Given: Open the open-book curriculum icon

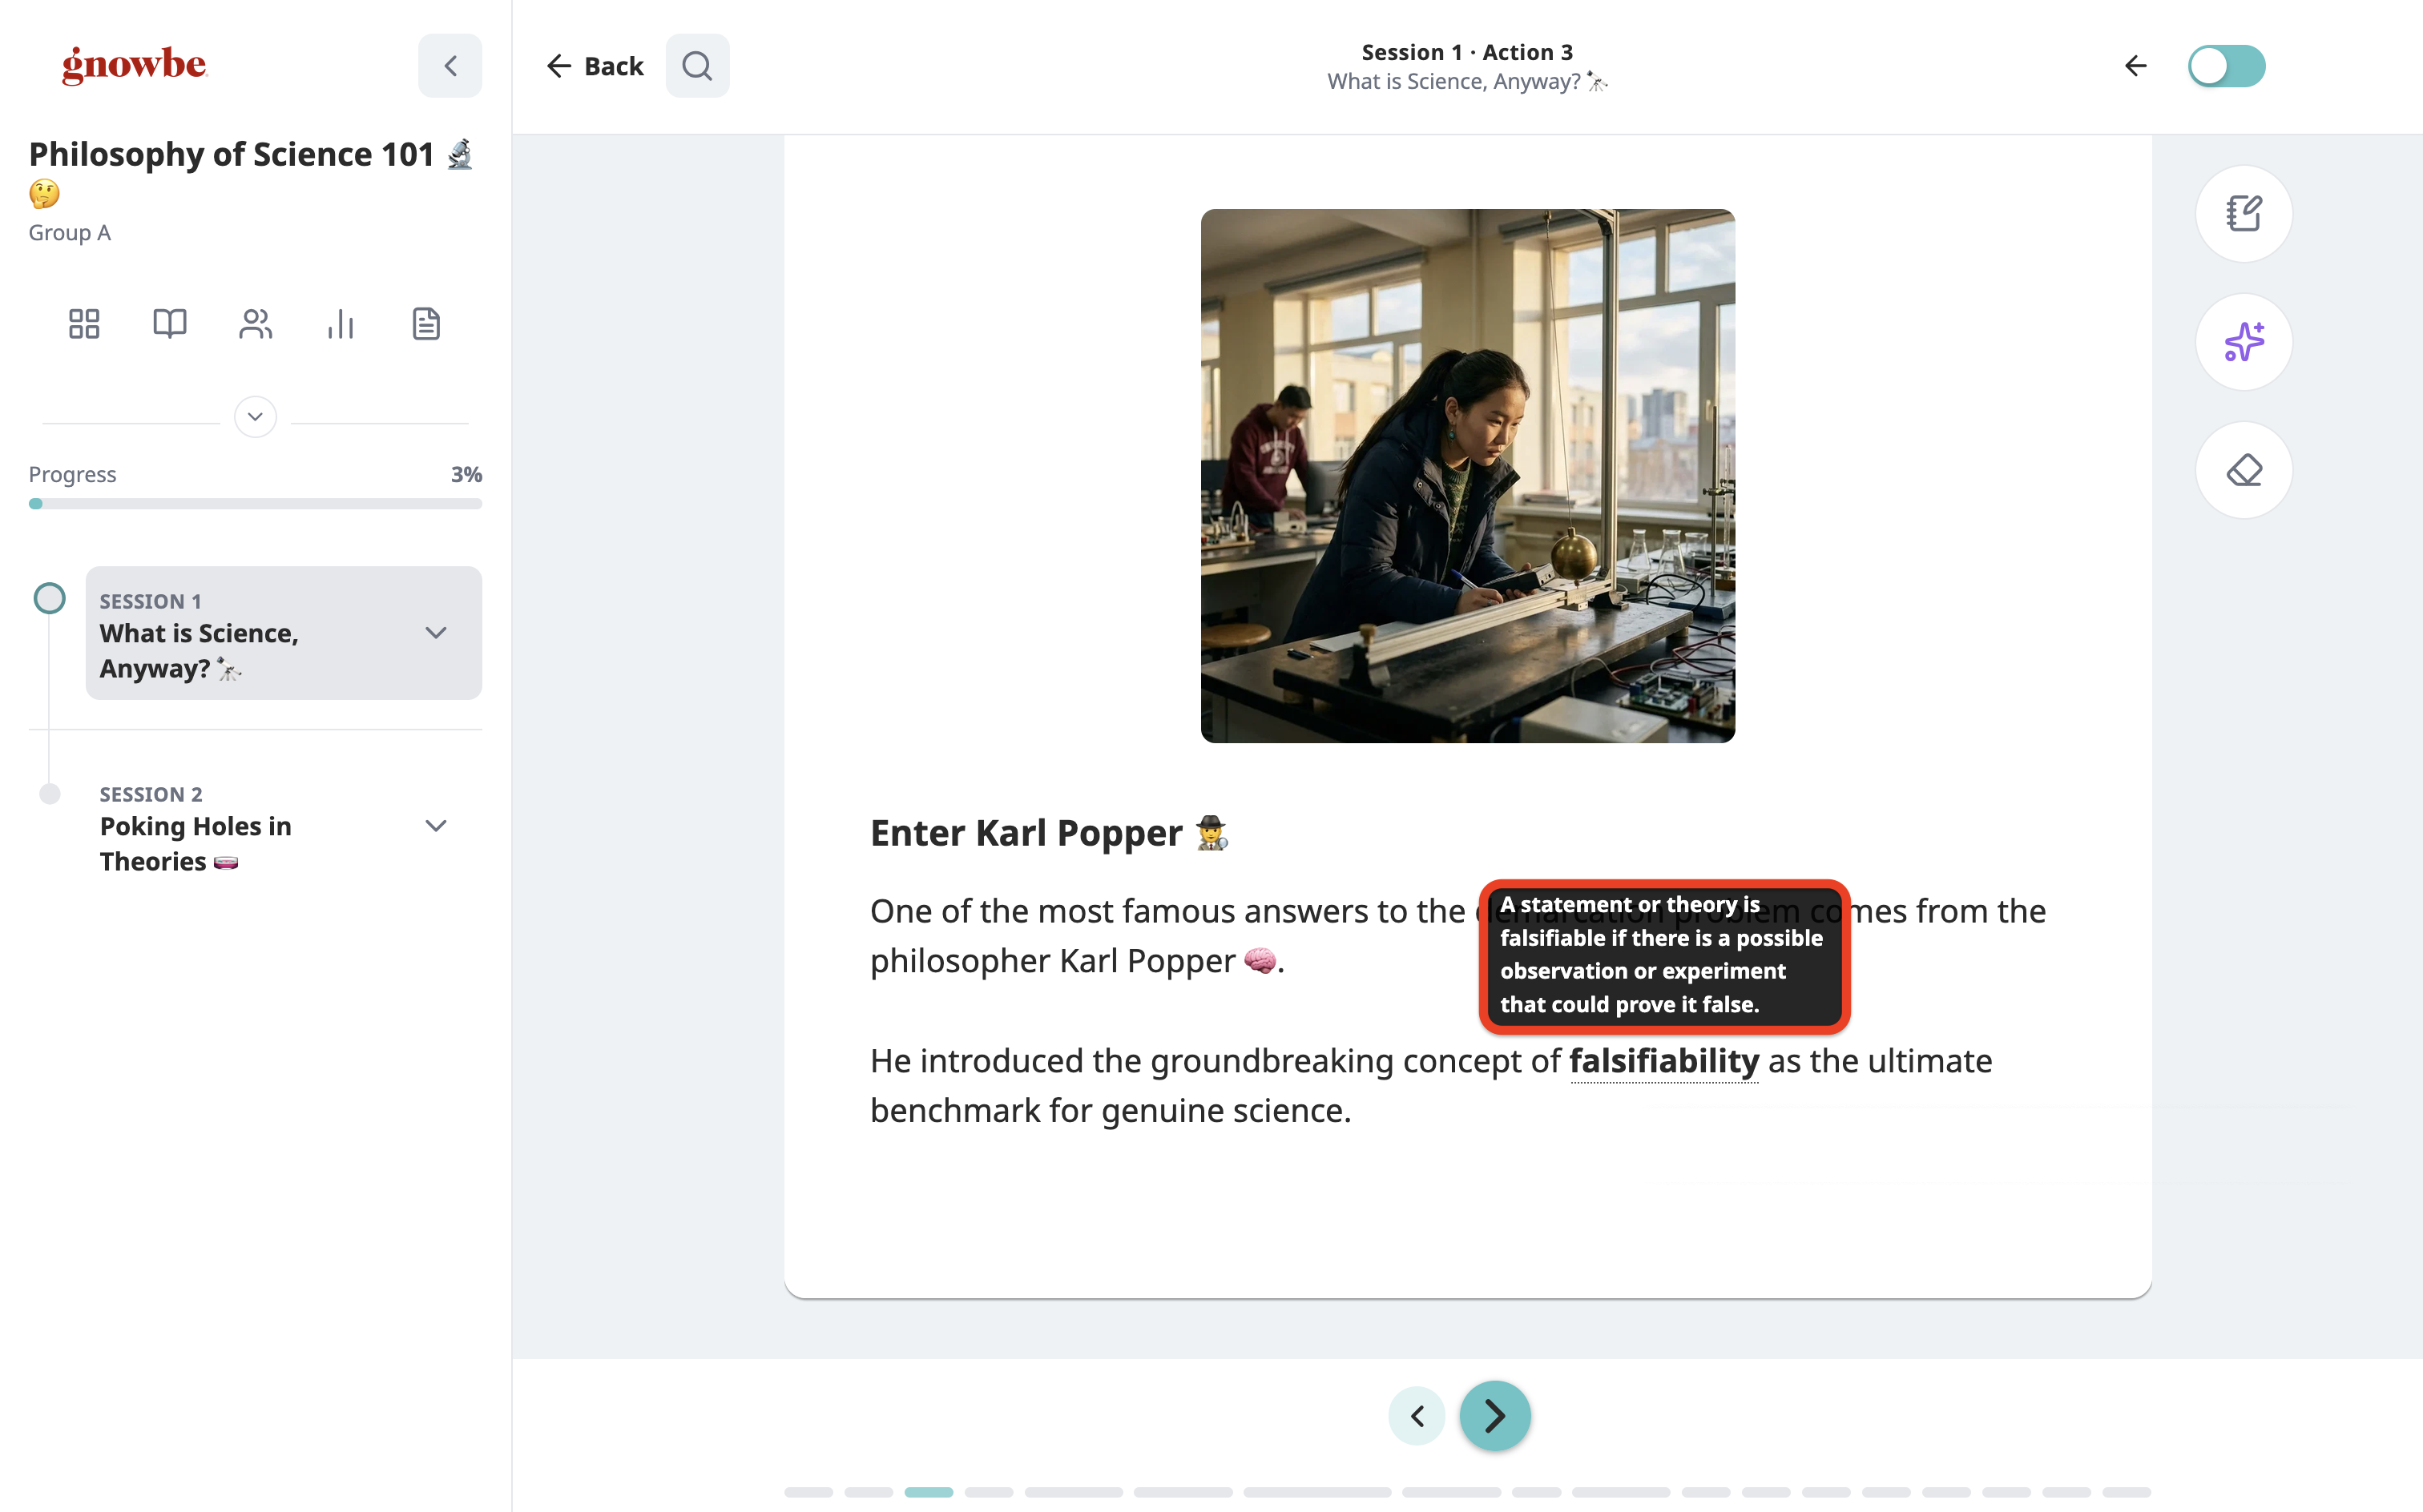Looking at the screenshot, I should [x=170, y=324].
